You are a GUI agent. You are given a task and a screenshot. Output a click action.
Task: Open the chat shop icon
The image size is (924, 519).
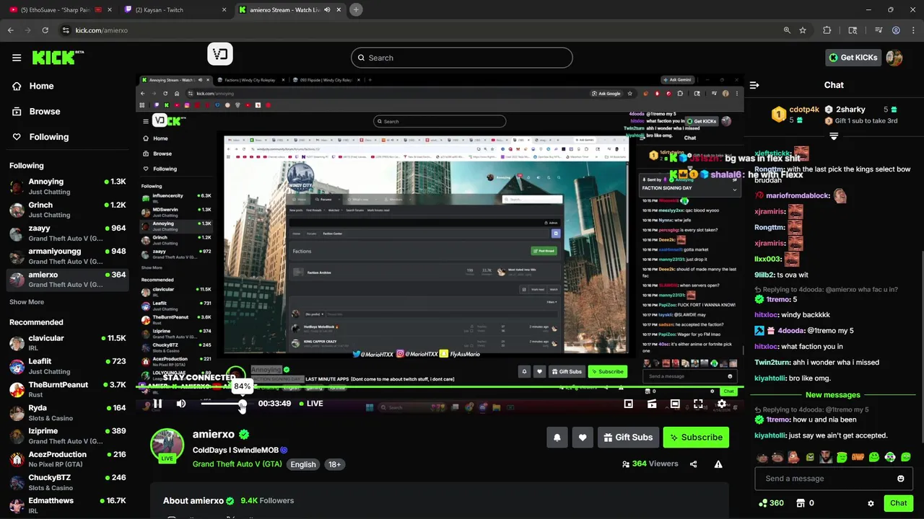(x=800, y=503)
